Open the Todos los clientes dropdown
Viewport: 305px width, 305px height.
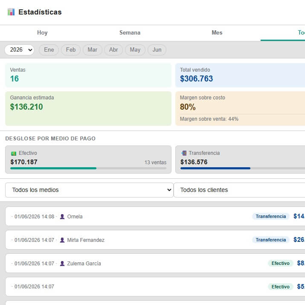tap(239, 190)
